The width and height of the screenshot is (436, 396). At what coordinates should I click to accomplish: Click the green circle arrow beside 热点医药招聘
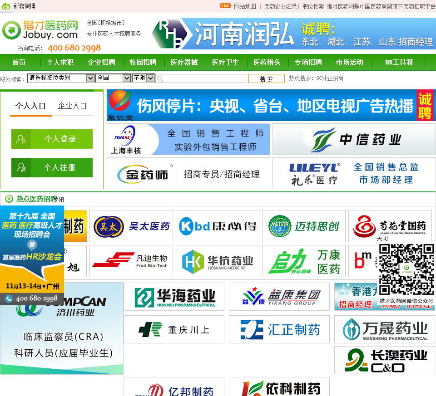coord(9,199)
